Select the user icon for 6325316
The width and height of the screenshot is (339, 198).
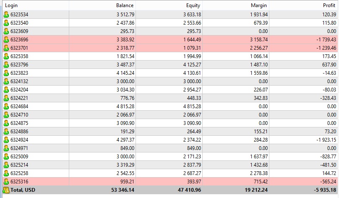(6, 182)
